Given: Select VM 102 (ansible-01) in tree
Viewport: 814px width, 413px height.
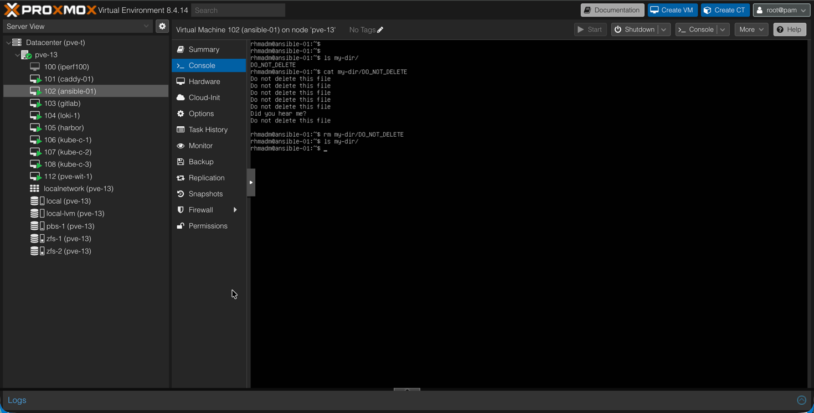Looking at the screenshot, I should point(86,91).
